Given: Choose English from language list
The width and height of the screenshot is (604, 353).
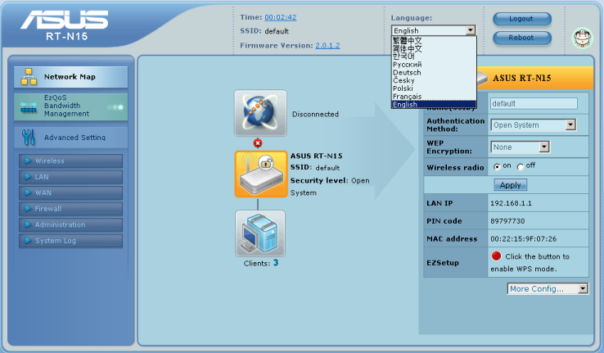Looking at the screenshot, I should click(434, 105).
